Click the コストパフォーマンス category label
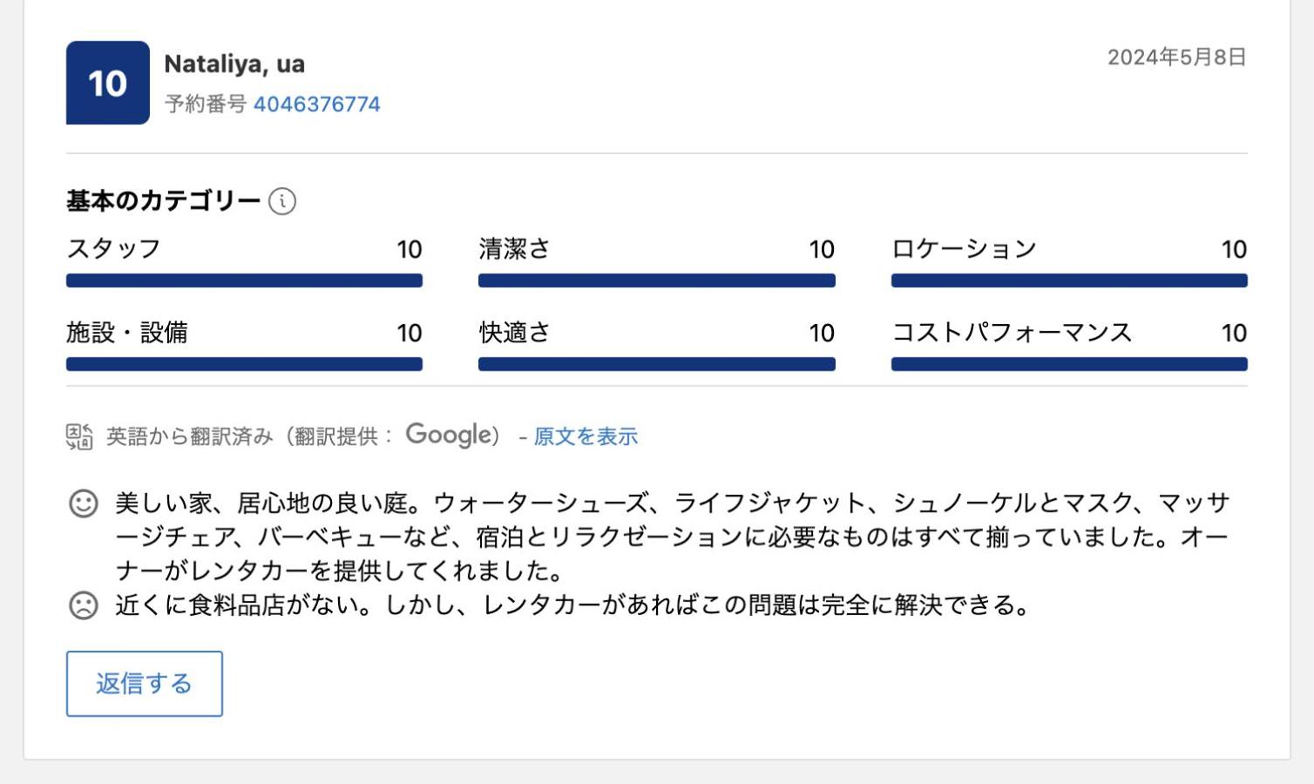 click(1013, 333)
